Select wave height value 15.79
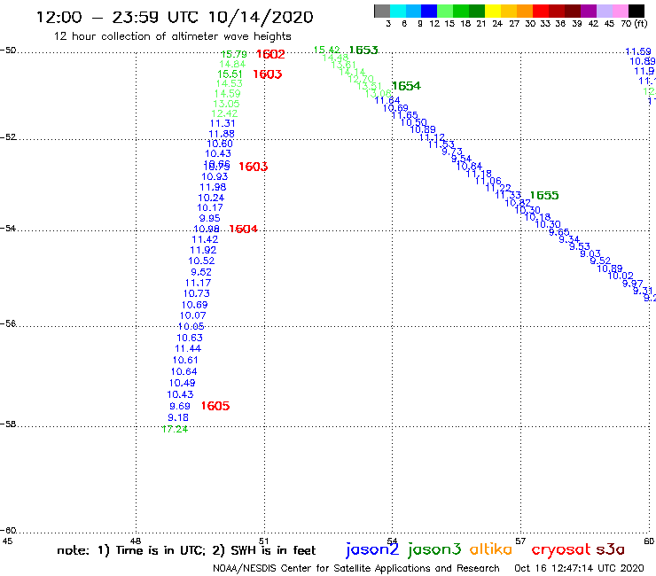The height and width of the screenshot is (576, 656). [x=234, y=54]
